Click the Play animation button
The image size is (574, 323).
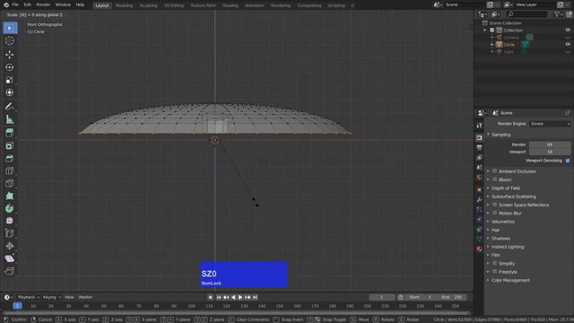[240, 297]
